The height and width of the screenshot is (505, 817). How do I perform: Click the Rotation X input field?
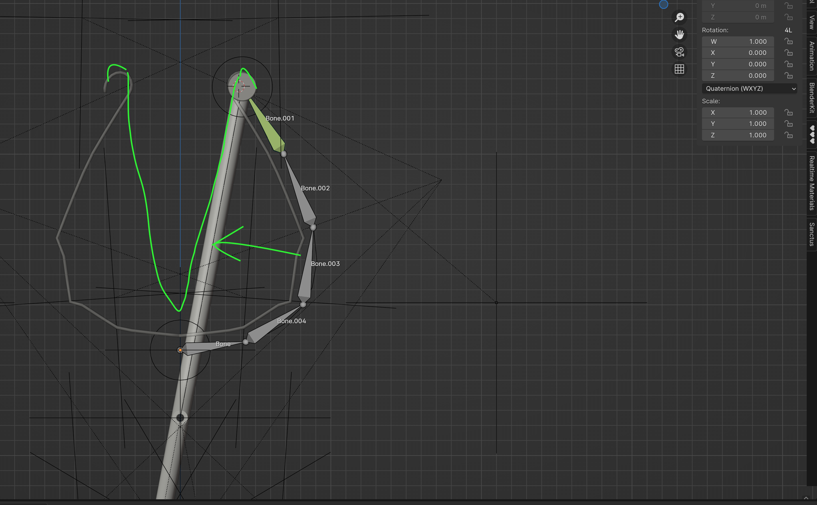click(738, 53)
